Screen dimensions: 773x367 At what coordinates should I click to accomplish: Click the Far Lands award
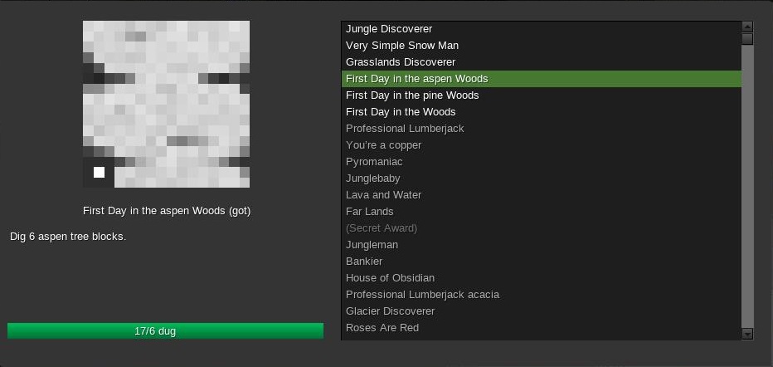(x=369, y=212)
